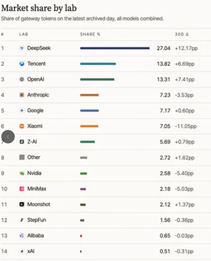
Task: Click the Xiaomi orange logo icon
Action: pyautogui.click(x=22, y=126)
